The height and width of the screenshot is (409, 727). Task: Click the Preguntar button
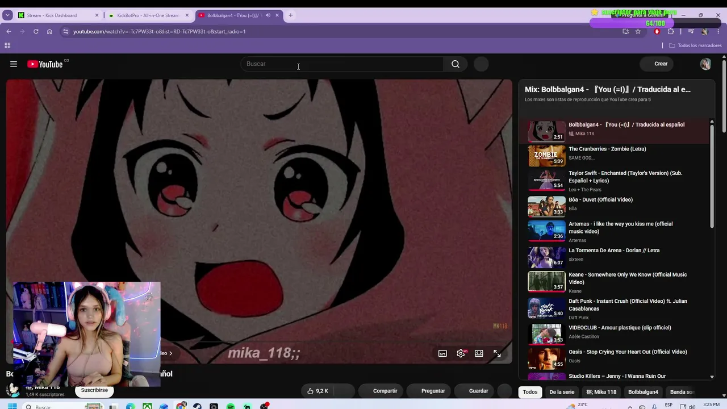[x=429, y=391]
